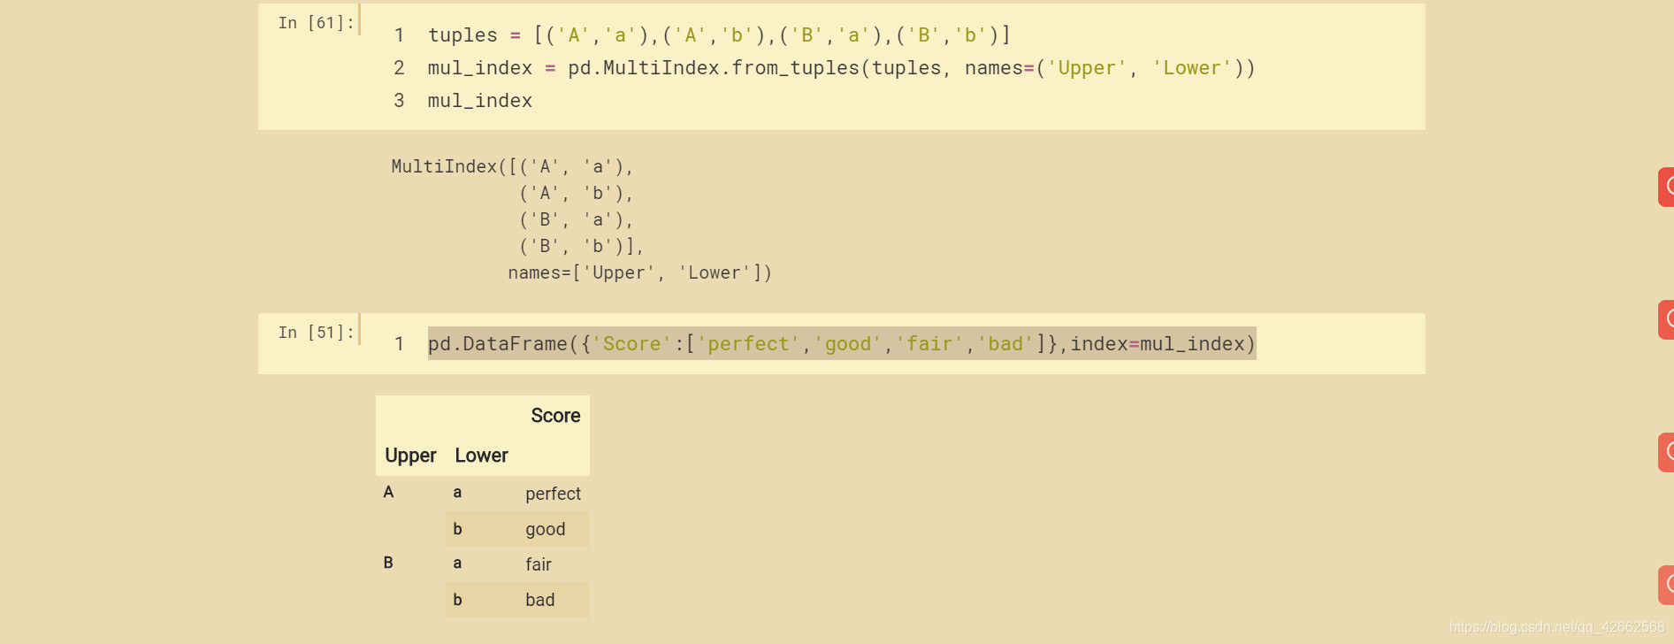Click the ('B', 'a'), output line
This screenshot has height=644, width=1674.
coord(577,219)
